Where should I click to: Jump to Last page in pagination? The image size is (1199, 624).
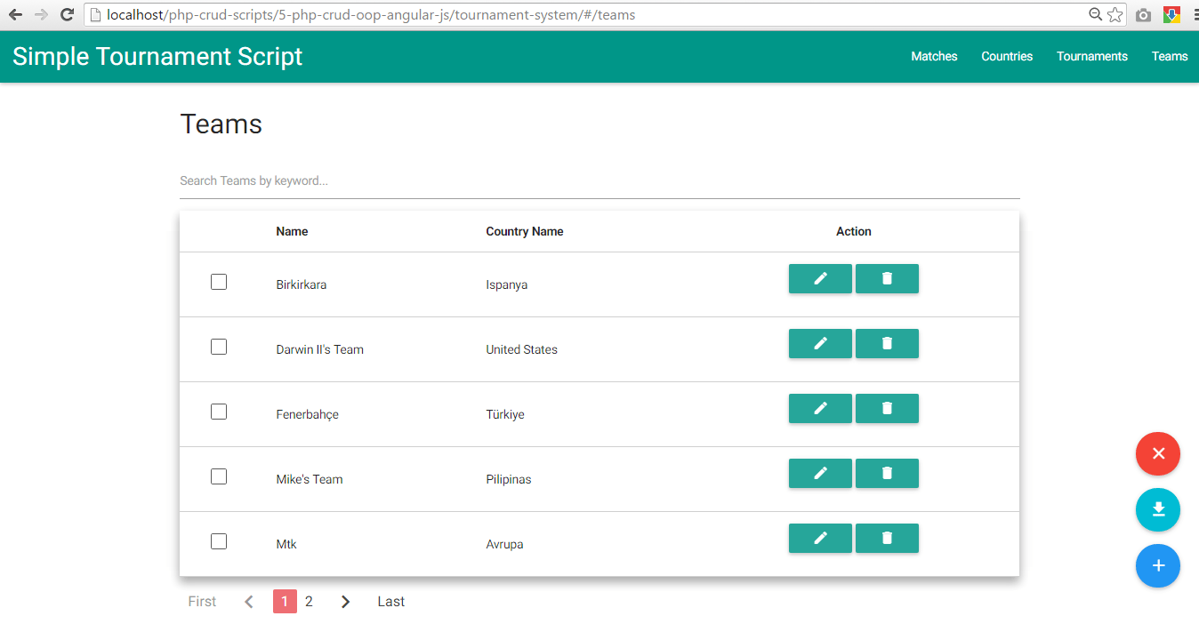(391, 602)
